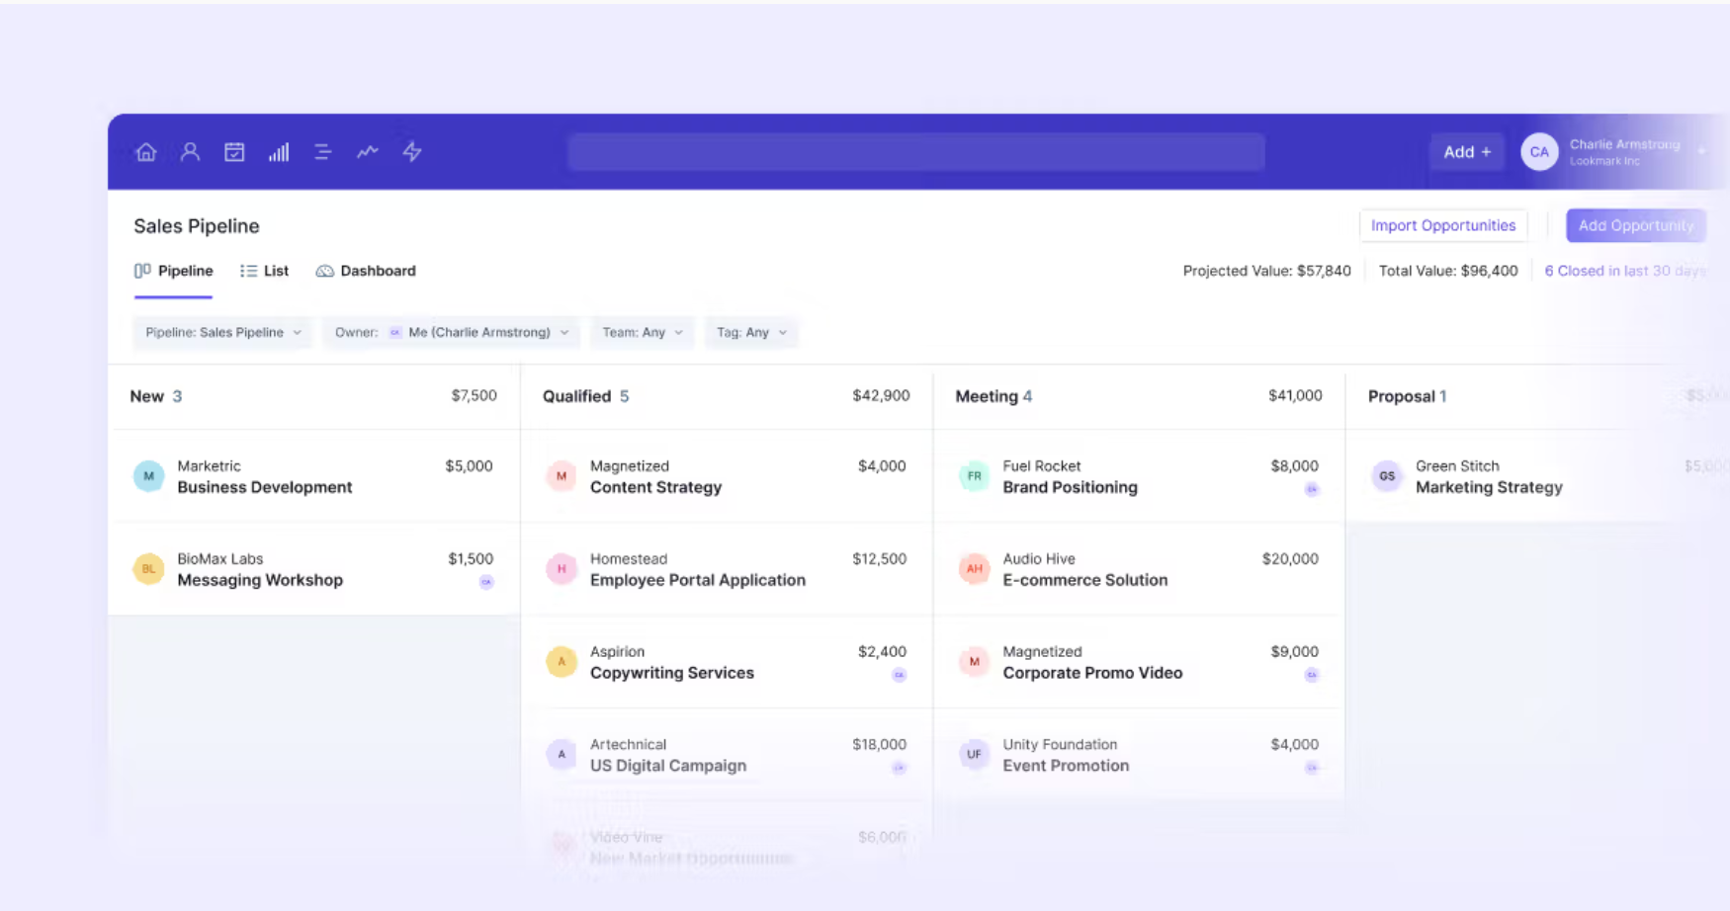Switch to the Pipeline view tab
Viewport: 1730px width, 911px height.
(x=174, y=271)
